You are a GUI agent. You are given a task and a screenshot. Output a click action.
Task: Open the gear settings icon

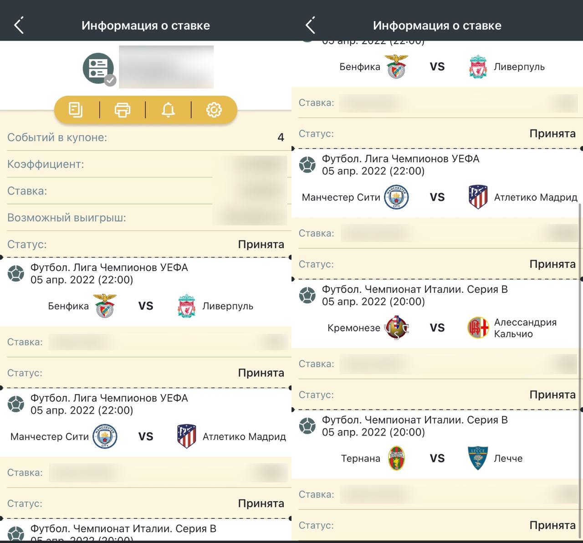(214, 110)
